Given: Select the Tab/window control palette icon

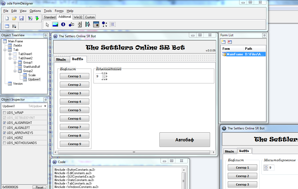Looking at the screenshot, I should 96,24.
